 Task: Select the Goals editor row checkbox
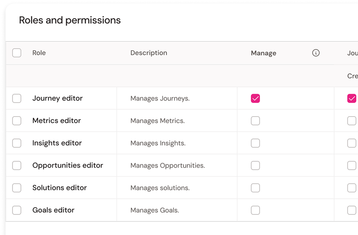17,210
